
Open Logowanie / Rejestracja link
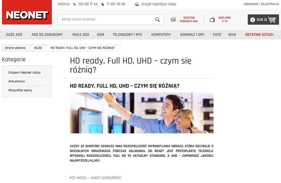tap(261, 4)
